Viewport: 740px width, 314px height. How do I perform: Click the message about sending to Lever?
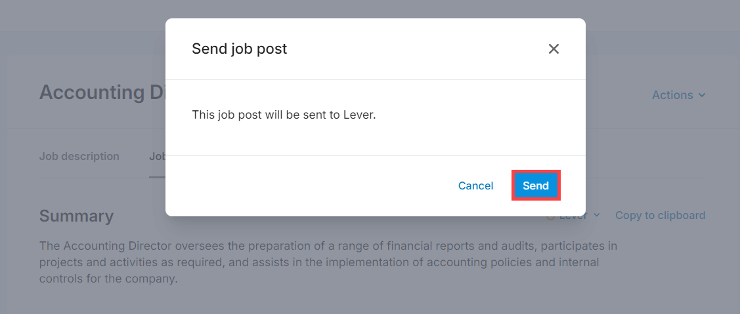[x=284, y=115]
